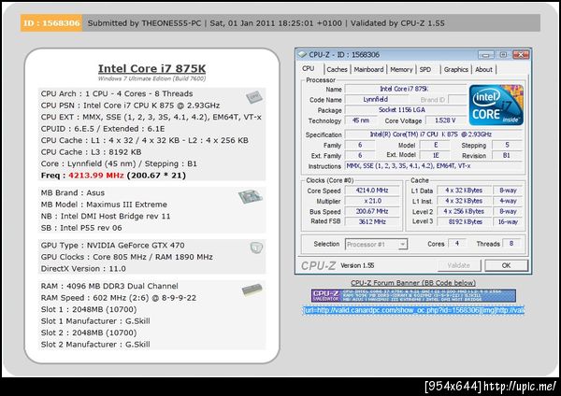Click the Core Voltage value 1.528 V
This screenshot has width=561, height=396.
click(x=445, y=120)
